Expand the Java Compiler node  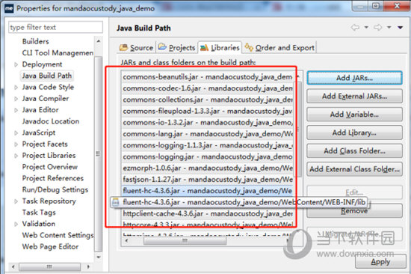16,99
